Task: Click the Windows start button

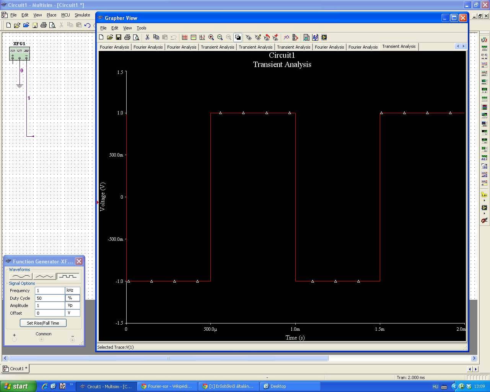Action: (x=18, y=386)
